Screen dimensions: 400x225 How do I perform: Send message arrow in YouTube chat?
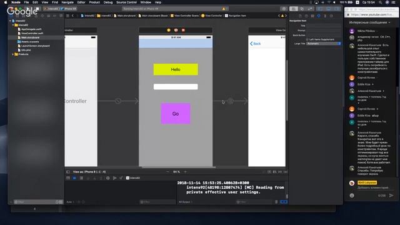point(391,196)
